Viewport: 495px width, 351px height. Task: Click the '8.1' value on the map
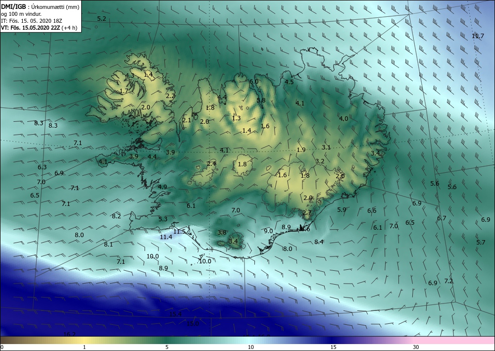point(108,244)
